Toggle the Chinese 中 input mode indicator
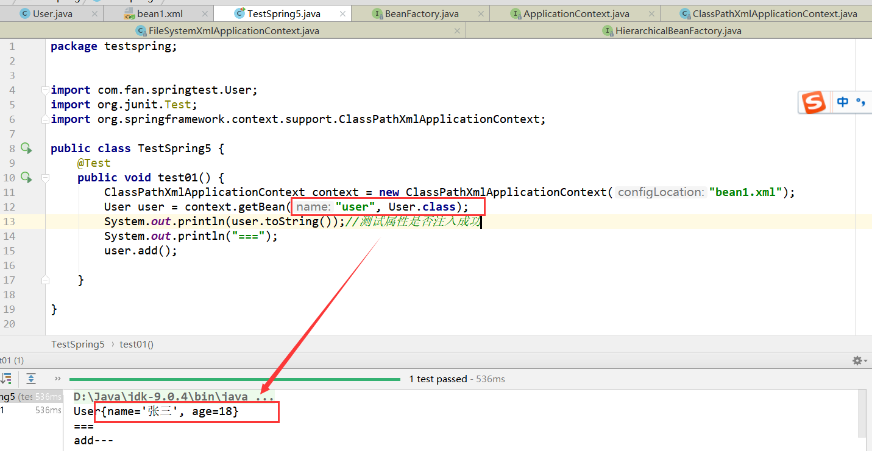 coord(843,102)
